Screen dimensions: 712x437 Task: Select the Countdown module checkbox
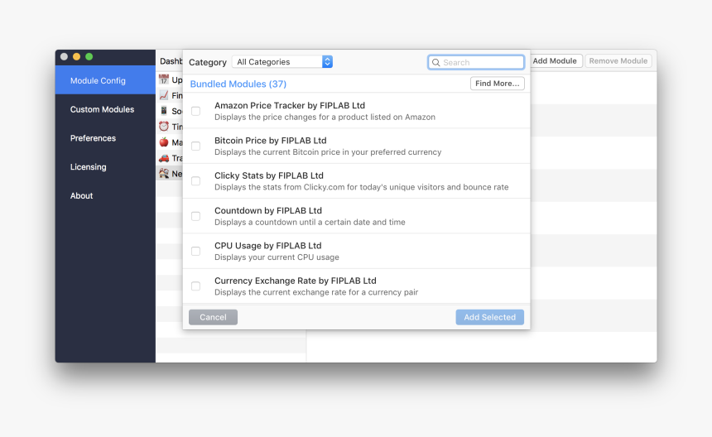195,216
